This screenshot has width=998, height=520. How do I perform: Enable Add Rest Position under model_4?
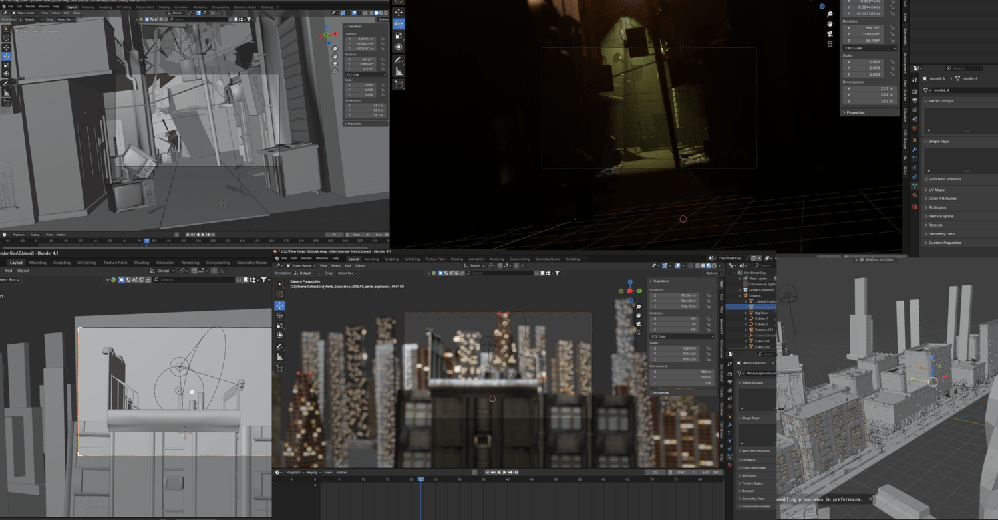pyautogui.click(x=927, y=179)
